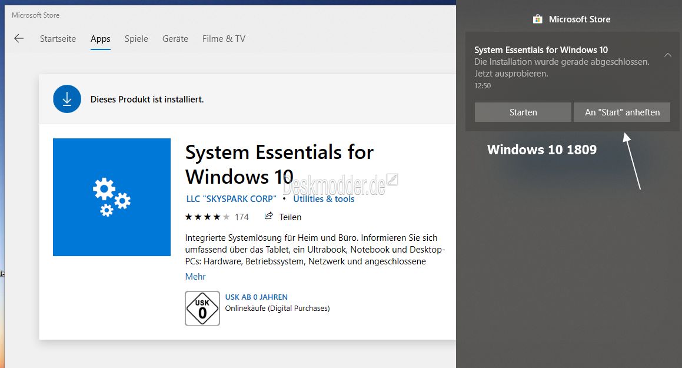The image size is (682, 368).
Task: Click the Teilen share icon
Action: [x=269, y=216]
